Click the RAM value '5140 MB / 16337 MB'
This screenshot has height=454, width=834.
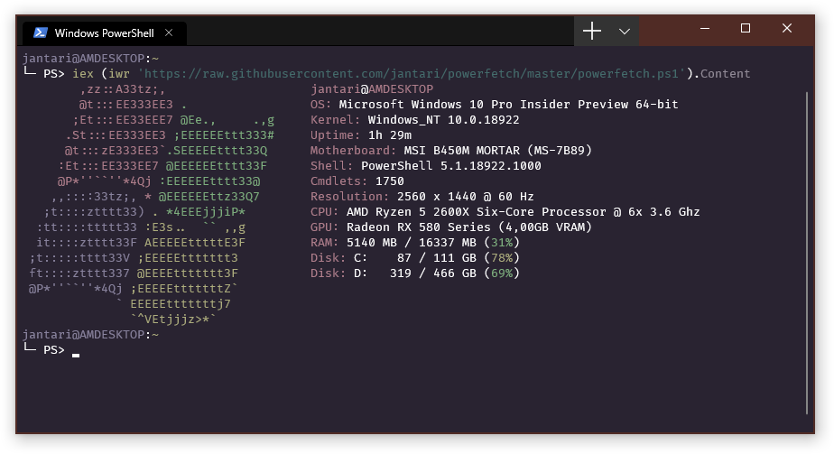pyautogui.click(x=412, y=243)
